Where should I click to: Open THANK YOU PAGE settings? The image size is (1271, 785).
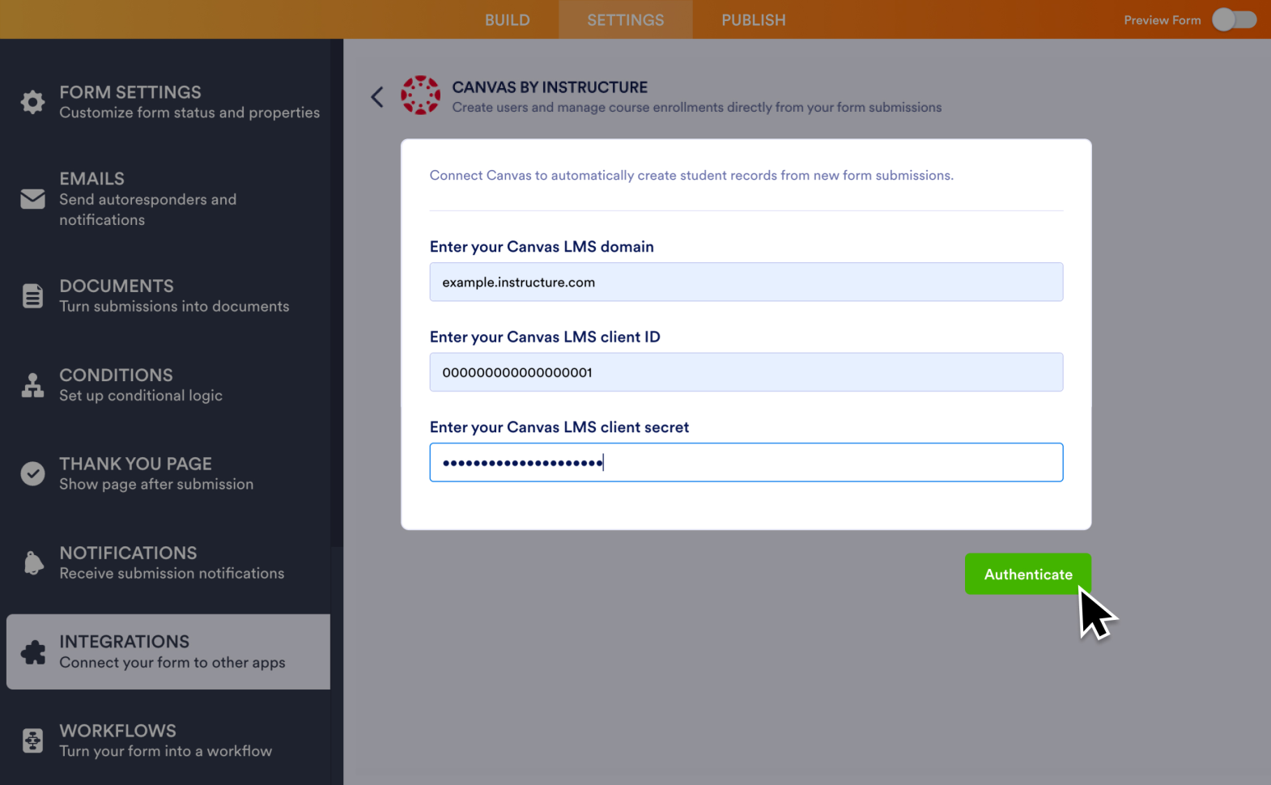[x=168, y=474]
